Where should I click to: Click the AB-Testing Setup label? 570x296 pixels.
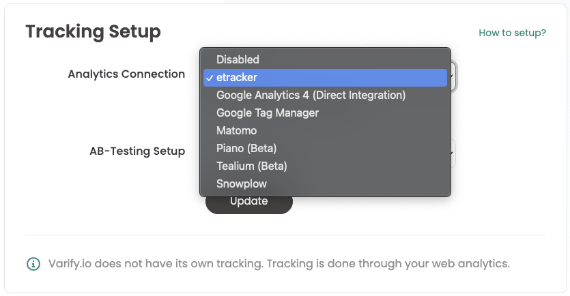(137, 151)
